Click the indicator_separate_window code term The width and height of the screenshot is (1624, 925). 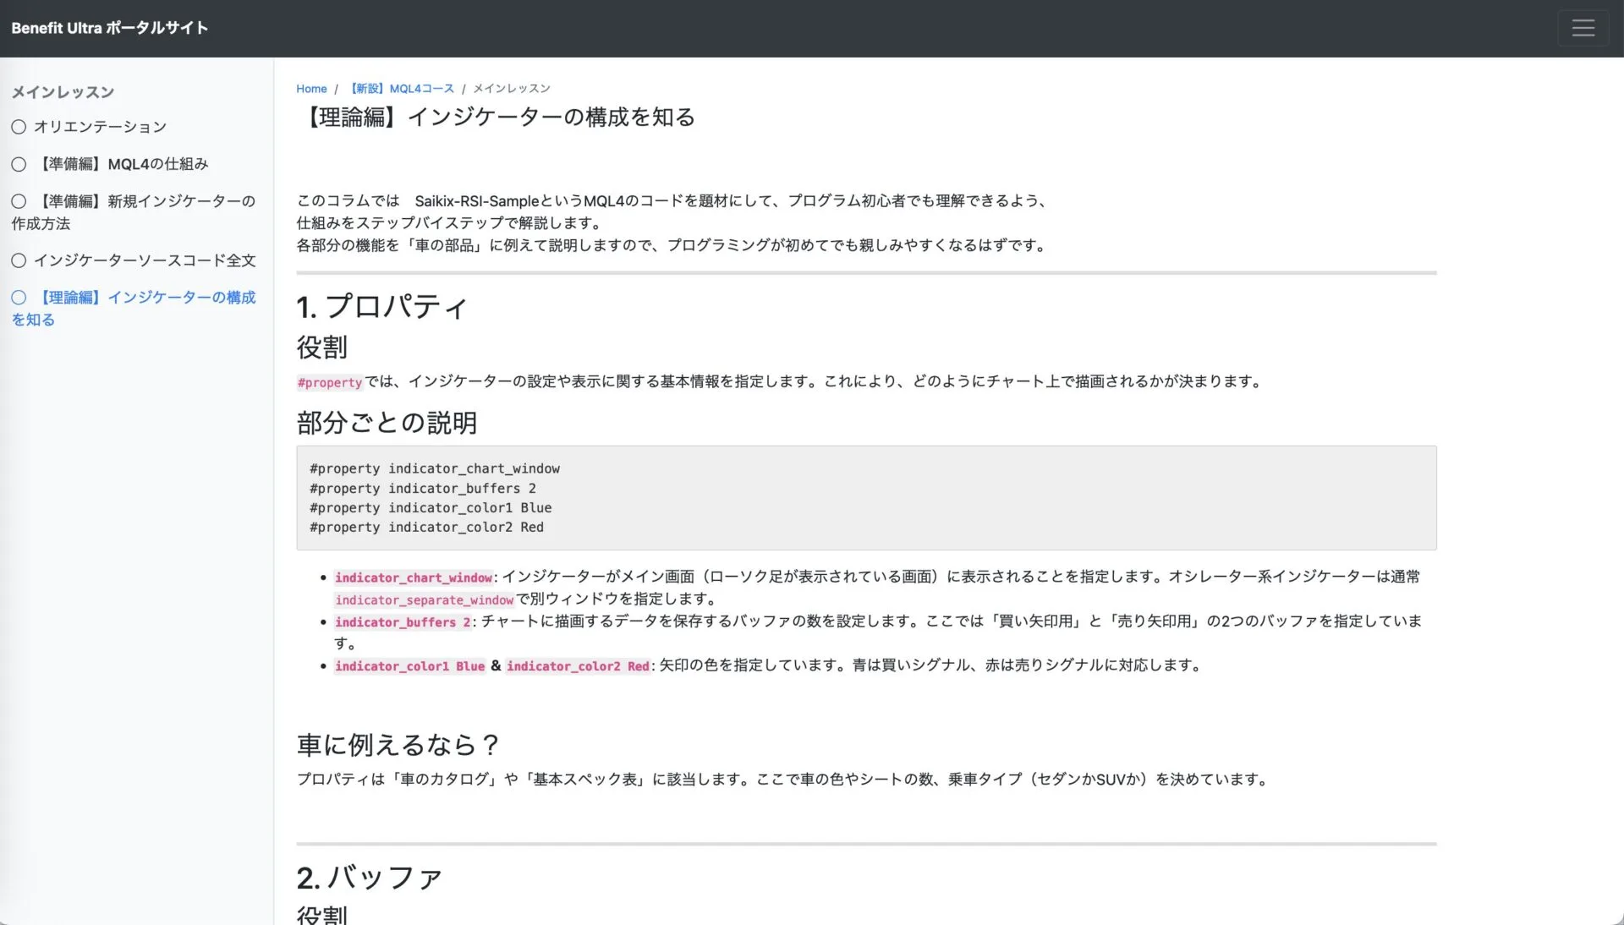click(424, 600)
